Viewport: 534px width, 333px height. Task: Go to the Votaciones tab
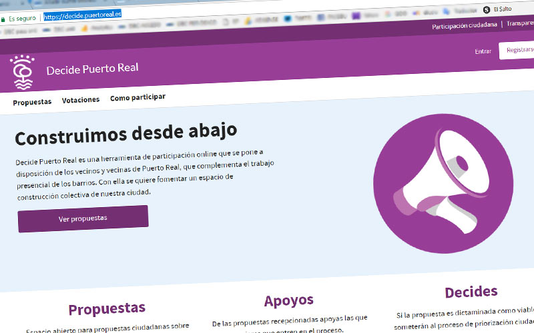[x=81, y=100]
